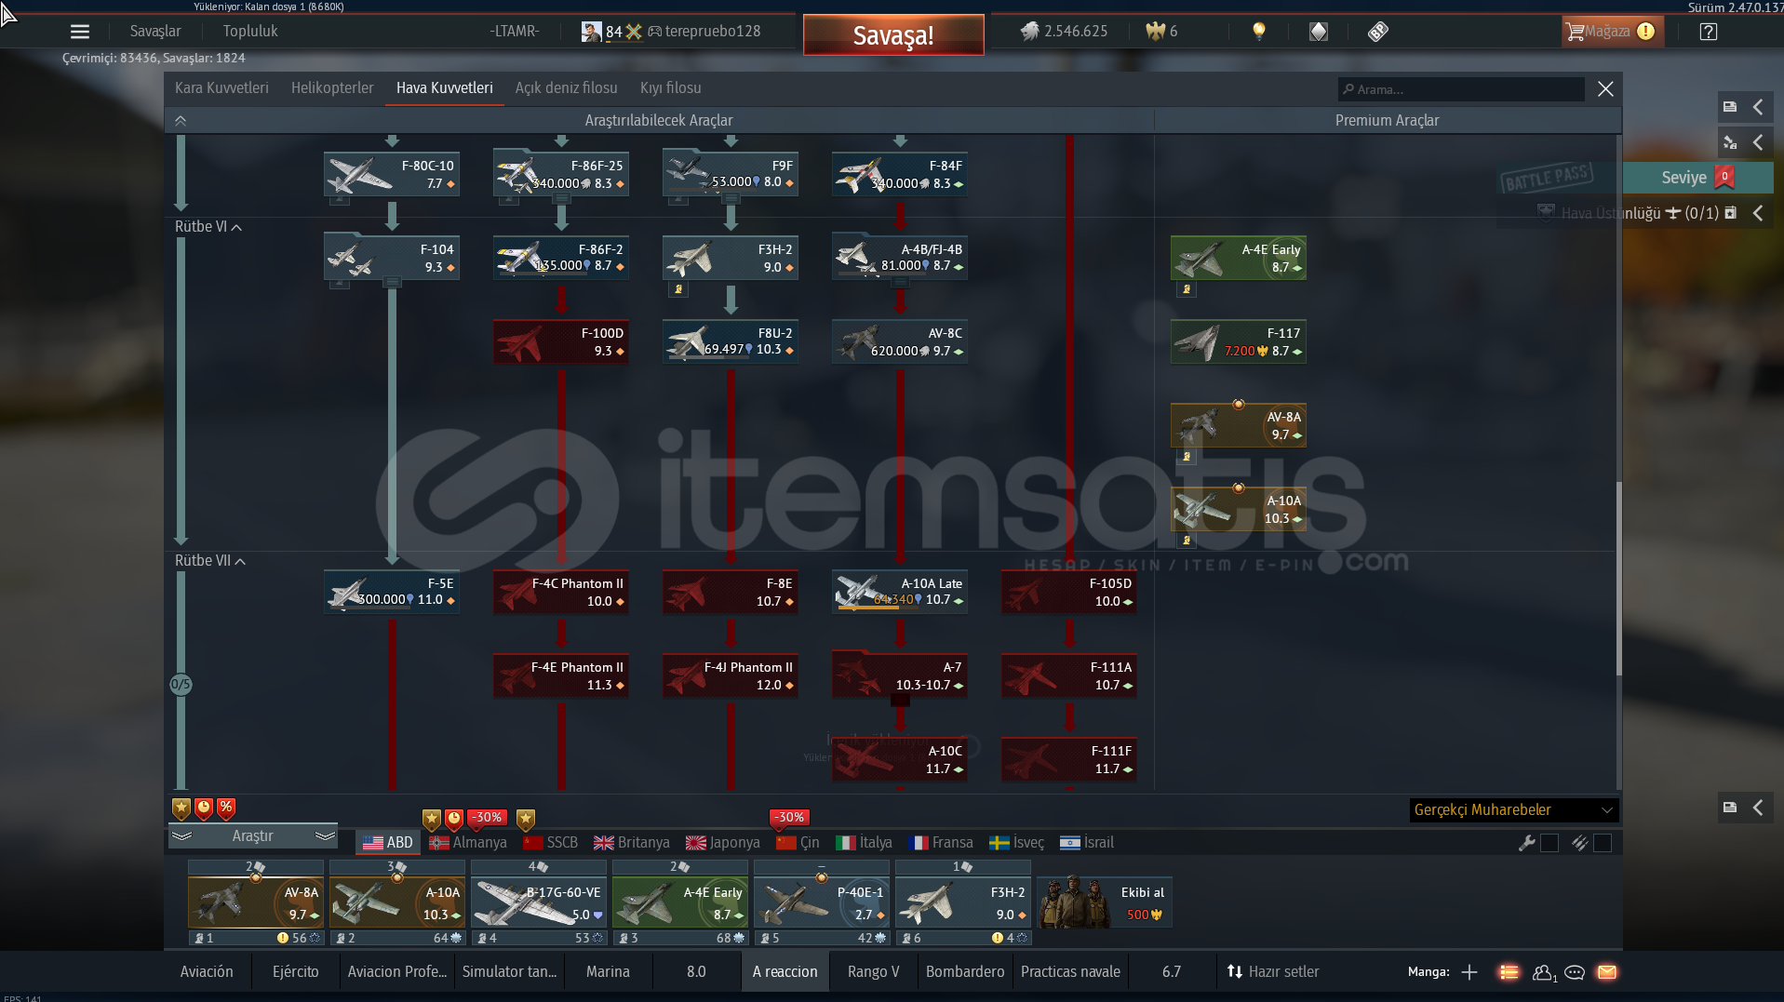Select the F-117 premium aircraft

pyautogui.click(x=1239, y=341)
